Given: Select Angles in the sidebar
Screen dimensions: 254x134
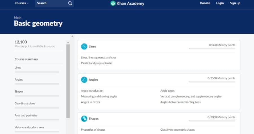Looking at the screenshot, I should (x=19, y=79).
